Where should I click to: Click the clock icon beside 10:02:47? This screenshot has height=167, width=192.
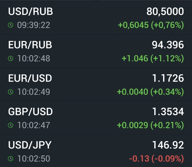tap(10, 125)
